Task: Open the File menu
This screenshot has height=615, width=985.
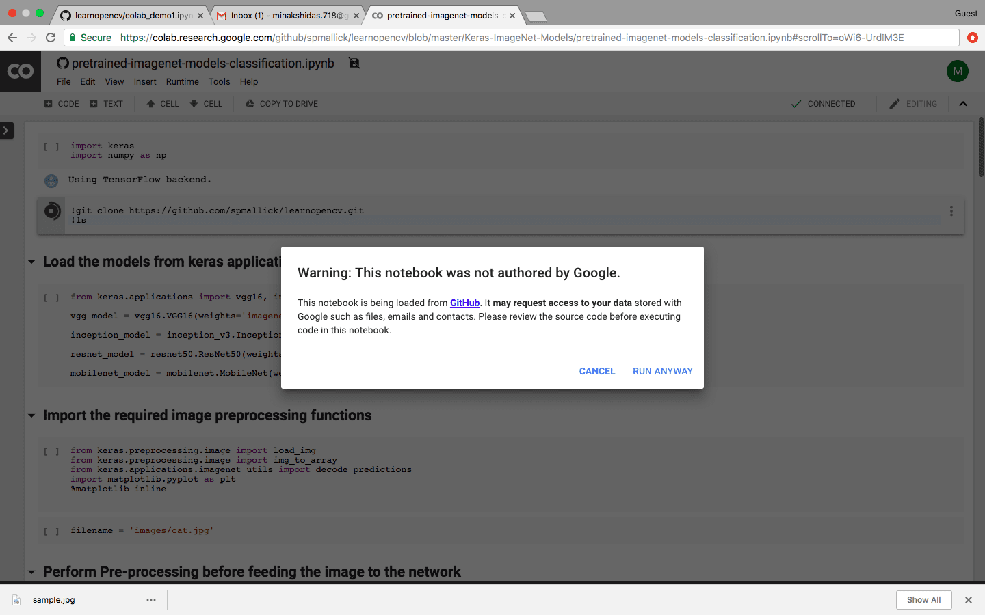Action: point(64,81)
